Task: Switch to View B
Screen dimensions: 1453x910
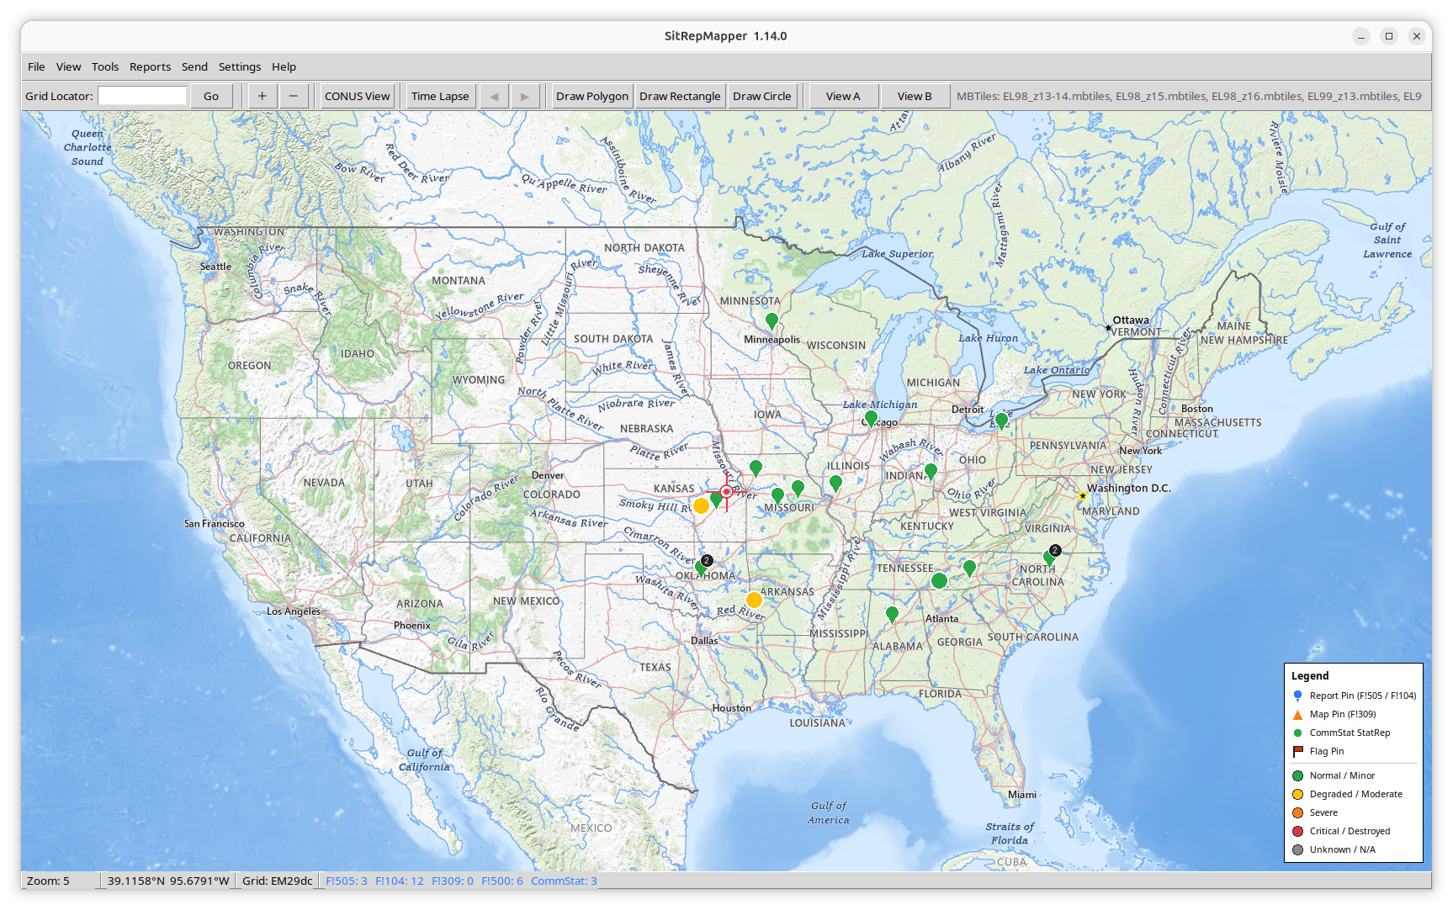Action: click(x=915, y=96)
